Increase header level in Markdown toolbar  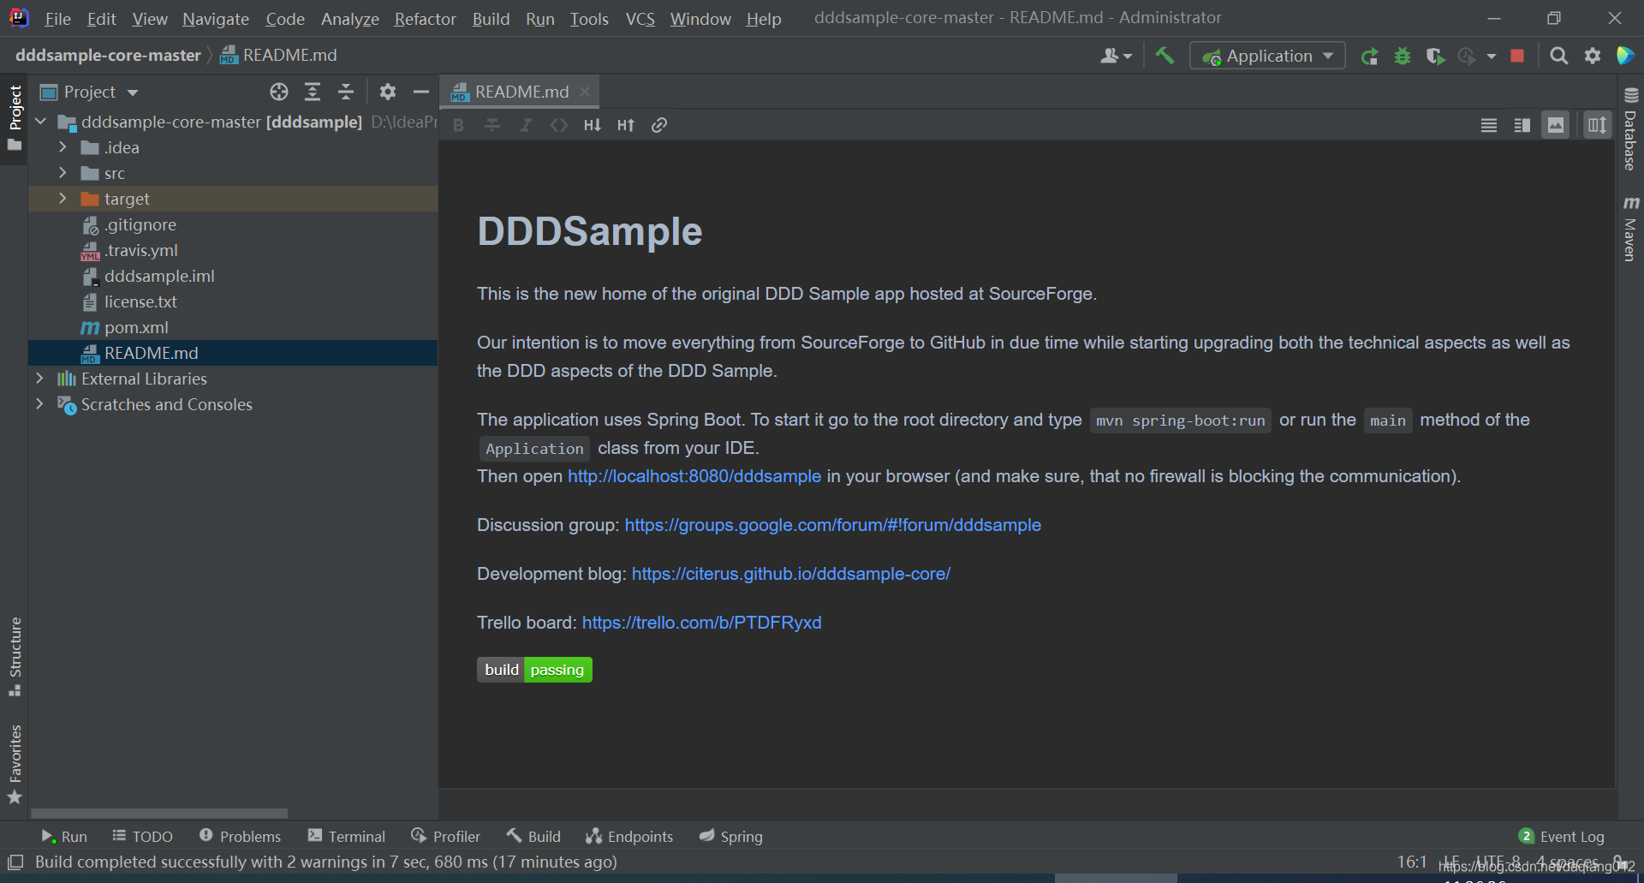tap(626, 125)
